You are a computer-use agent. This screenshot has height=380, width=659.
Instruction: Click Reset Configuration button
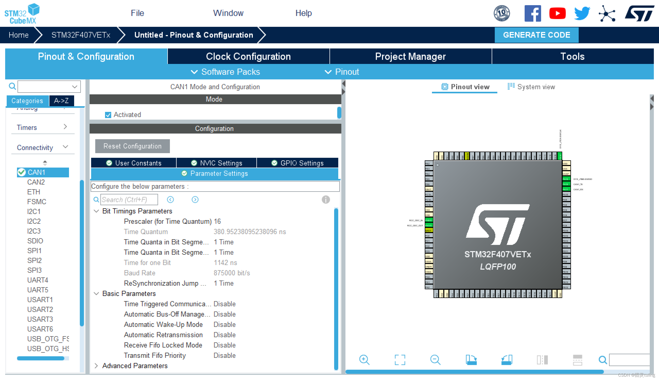132,146
